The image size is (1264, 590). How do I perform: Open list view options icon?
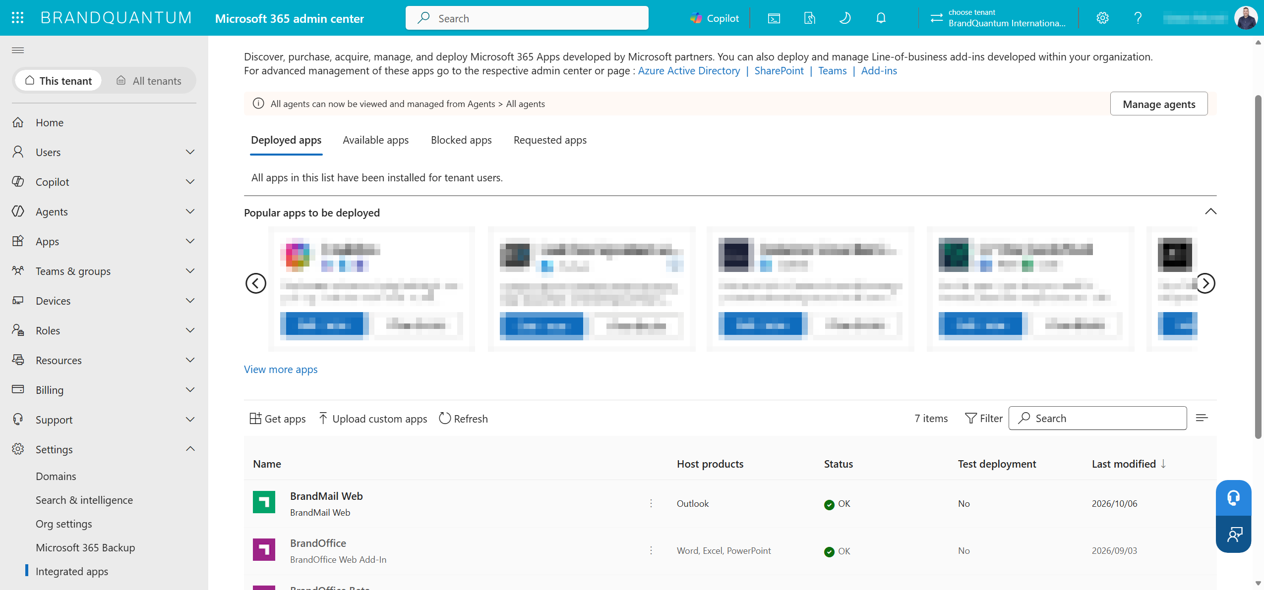(1202, 418)
